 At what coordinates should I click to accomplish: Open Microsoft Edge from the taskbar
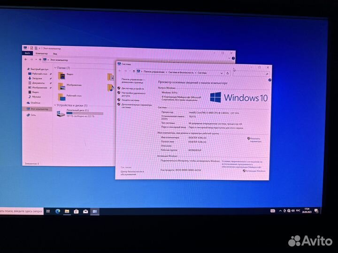click(58, 211)
